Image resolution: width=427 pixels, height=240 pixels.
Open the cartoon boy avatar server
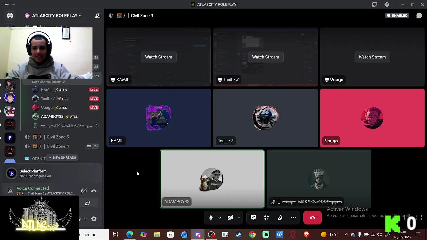coord(10,98)
